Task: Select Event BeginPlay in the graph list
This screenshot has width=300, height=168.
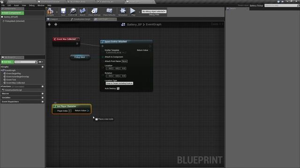Action: click(x=14, y=74)
